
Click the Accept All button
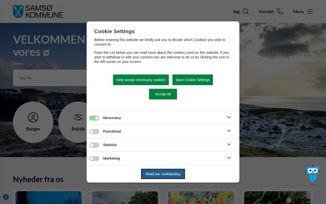163,94
